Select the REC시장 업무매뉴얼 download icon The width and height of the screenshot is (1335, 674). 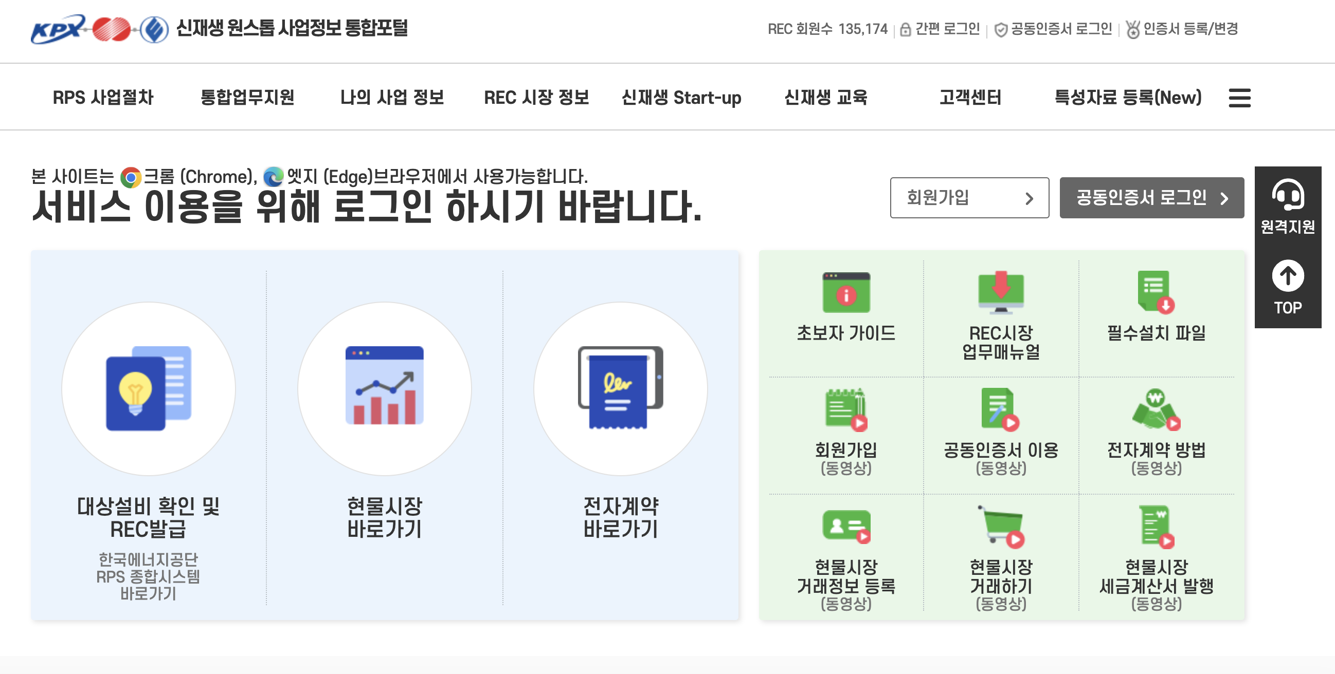[x=1001, y=293]
